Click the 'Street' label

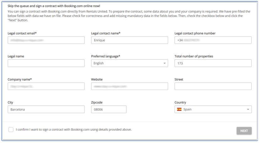click(179, 79)
